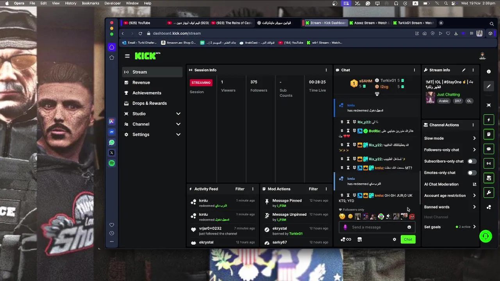
Task: Open Amazon.ae bookmark
Action: (x=178, y=43)
